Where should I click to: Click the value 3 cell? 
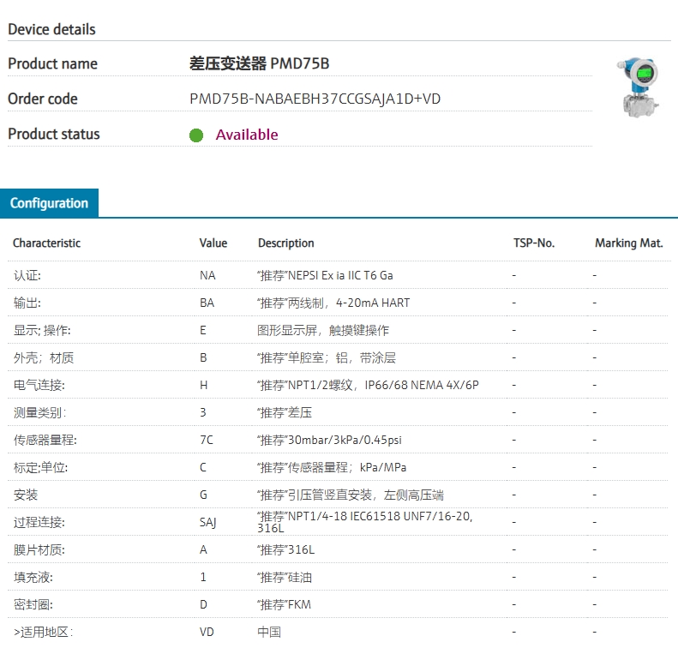pos(203,412)
